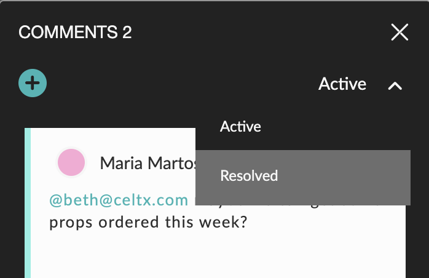Open the Maria Martos author name

click(148, 163)
